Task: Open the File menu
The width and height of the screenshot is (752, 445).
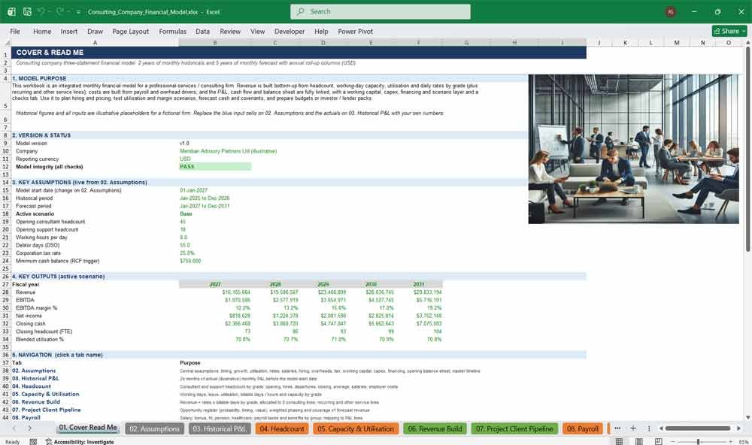Action: (15, 31)
